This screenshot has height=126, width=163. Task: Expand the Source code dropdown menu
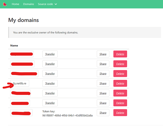(47, 4)
